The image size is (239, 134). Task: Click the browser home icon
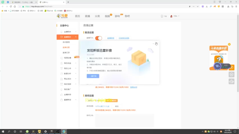(15, 7)
